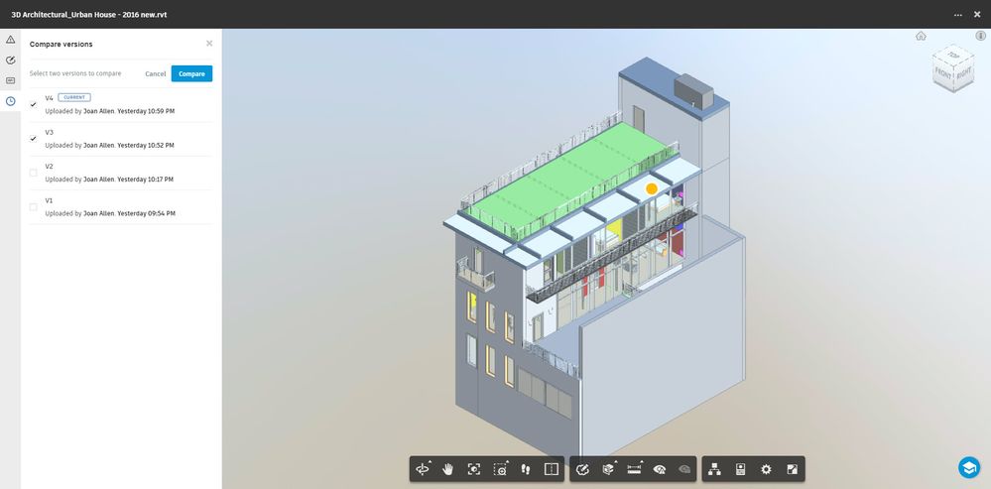Image resolution: width=991 pixels, height=489 pixels.
Task: Activate the Pan hand tool
Action: 448,469
